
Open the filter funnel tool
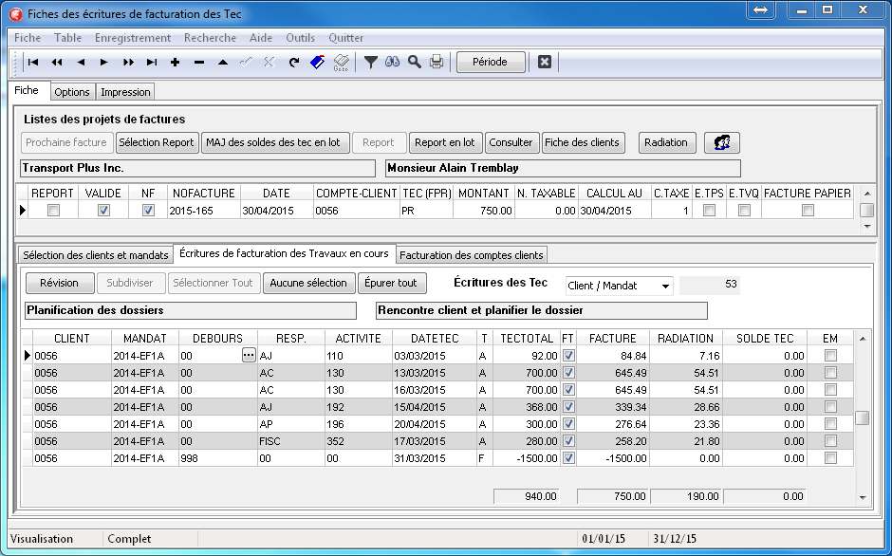pos(371,62)
